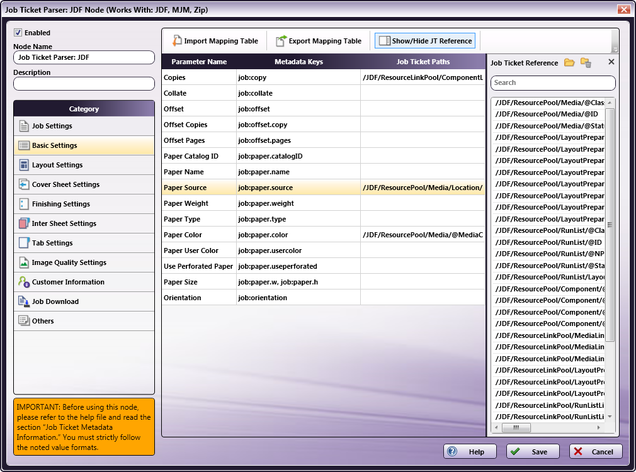Click the Parameter Name column header
Image resolution: width=636 pixels, height=472 pixels.
point(199,62)
